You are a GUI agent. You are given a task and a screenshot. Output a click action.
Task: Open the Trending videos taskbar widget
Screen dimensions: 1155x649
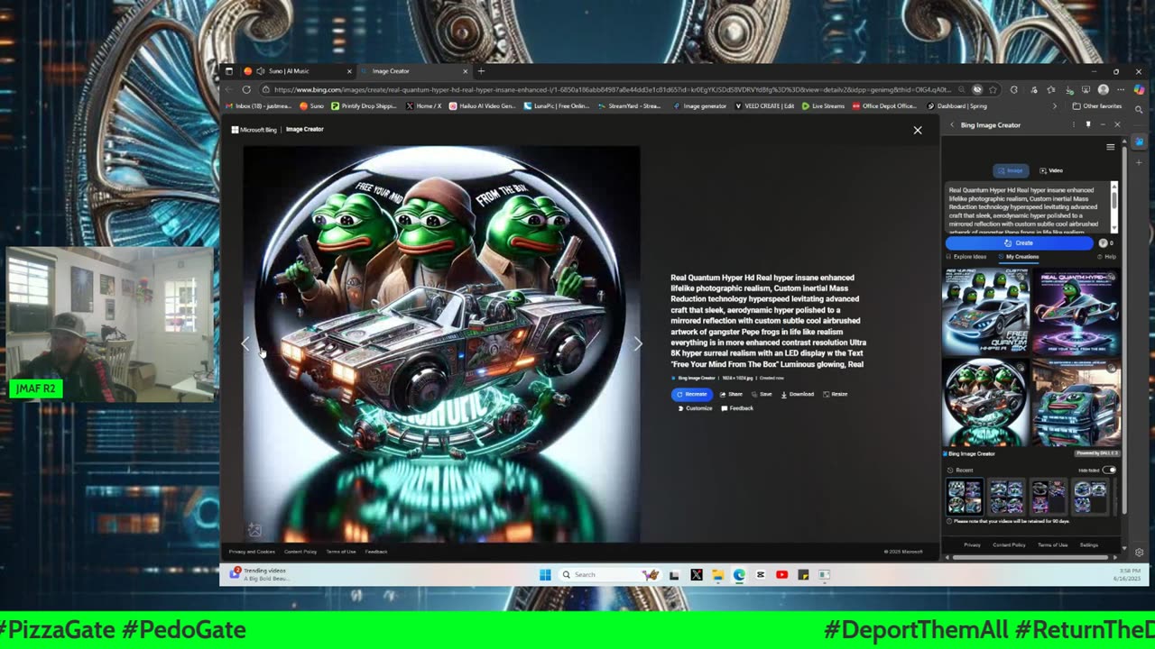pos(260,573)
